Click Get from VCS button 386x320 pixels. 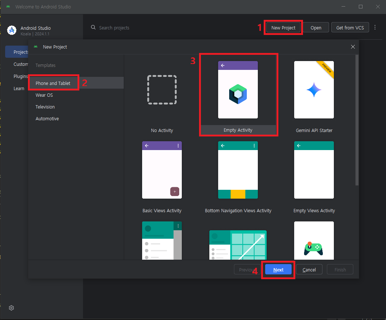coord(350,28)
